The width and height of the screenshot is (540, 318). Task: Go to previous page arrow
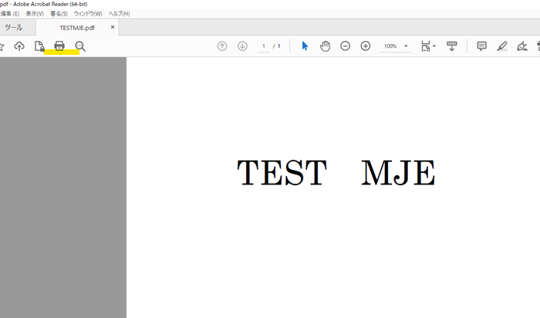click(222, 46)
